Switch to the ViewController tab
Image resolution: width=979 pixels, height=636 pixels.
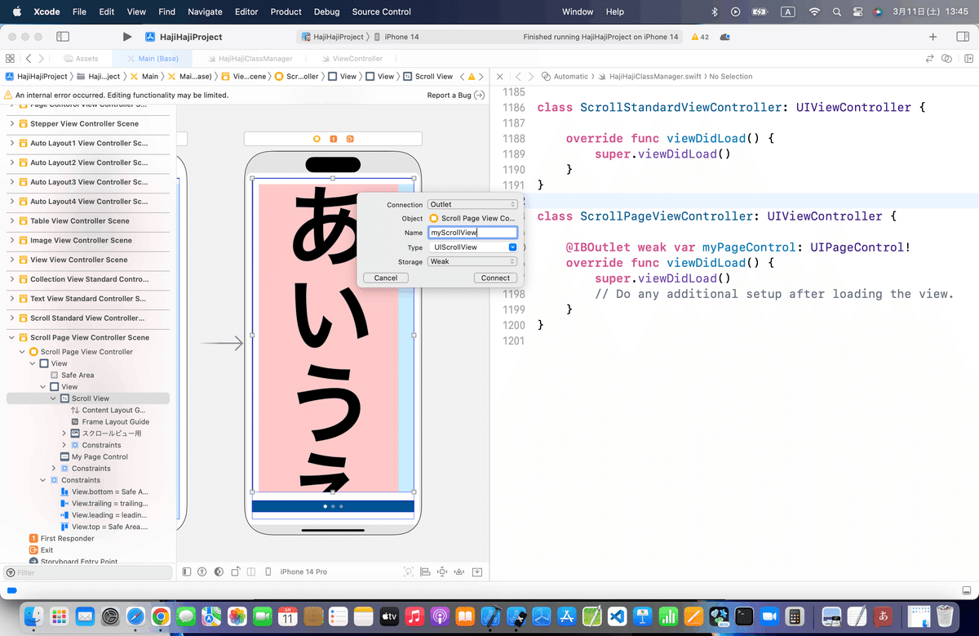(352, 59)
